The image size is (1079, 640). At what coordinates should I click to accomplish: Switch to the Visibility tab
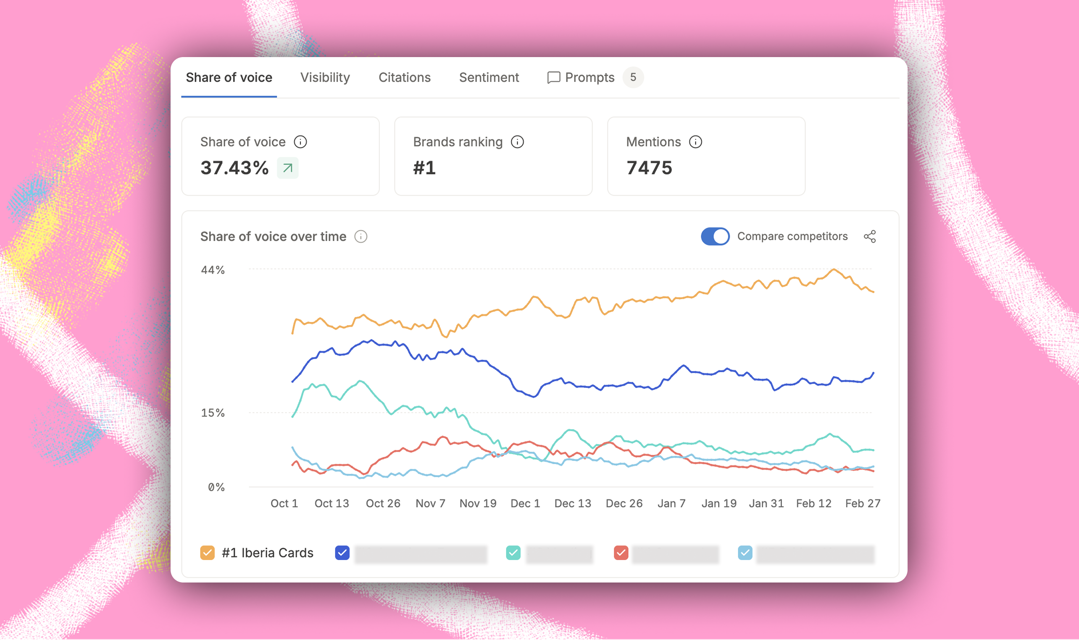click(325, 78)
